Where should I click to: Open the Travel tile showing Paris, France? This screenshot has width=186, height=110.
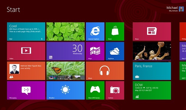[x=152, y=71]
